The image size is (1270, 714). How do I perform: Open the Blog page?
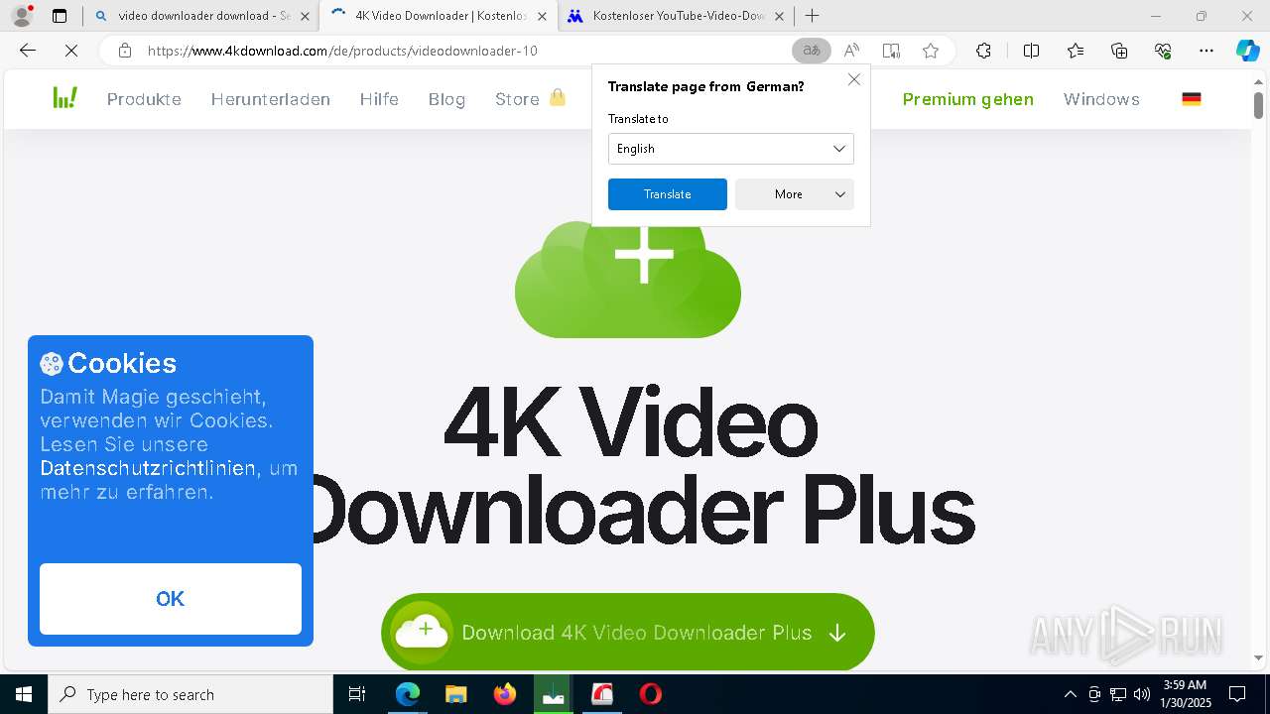[x=446, y=99]
